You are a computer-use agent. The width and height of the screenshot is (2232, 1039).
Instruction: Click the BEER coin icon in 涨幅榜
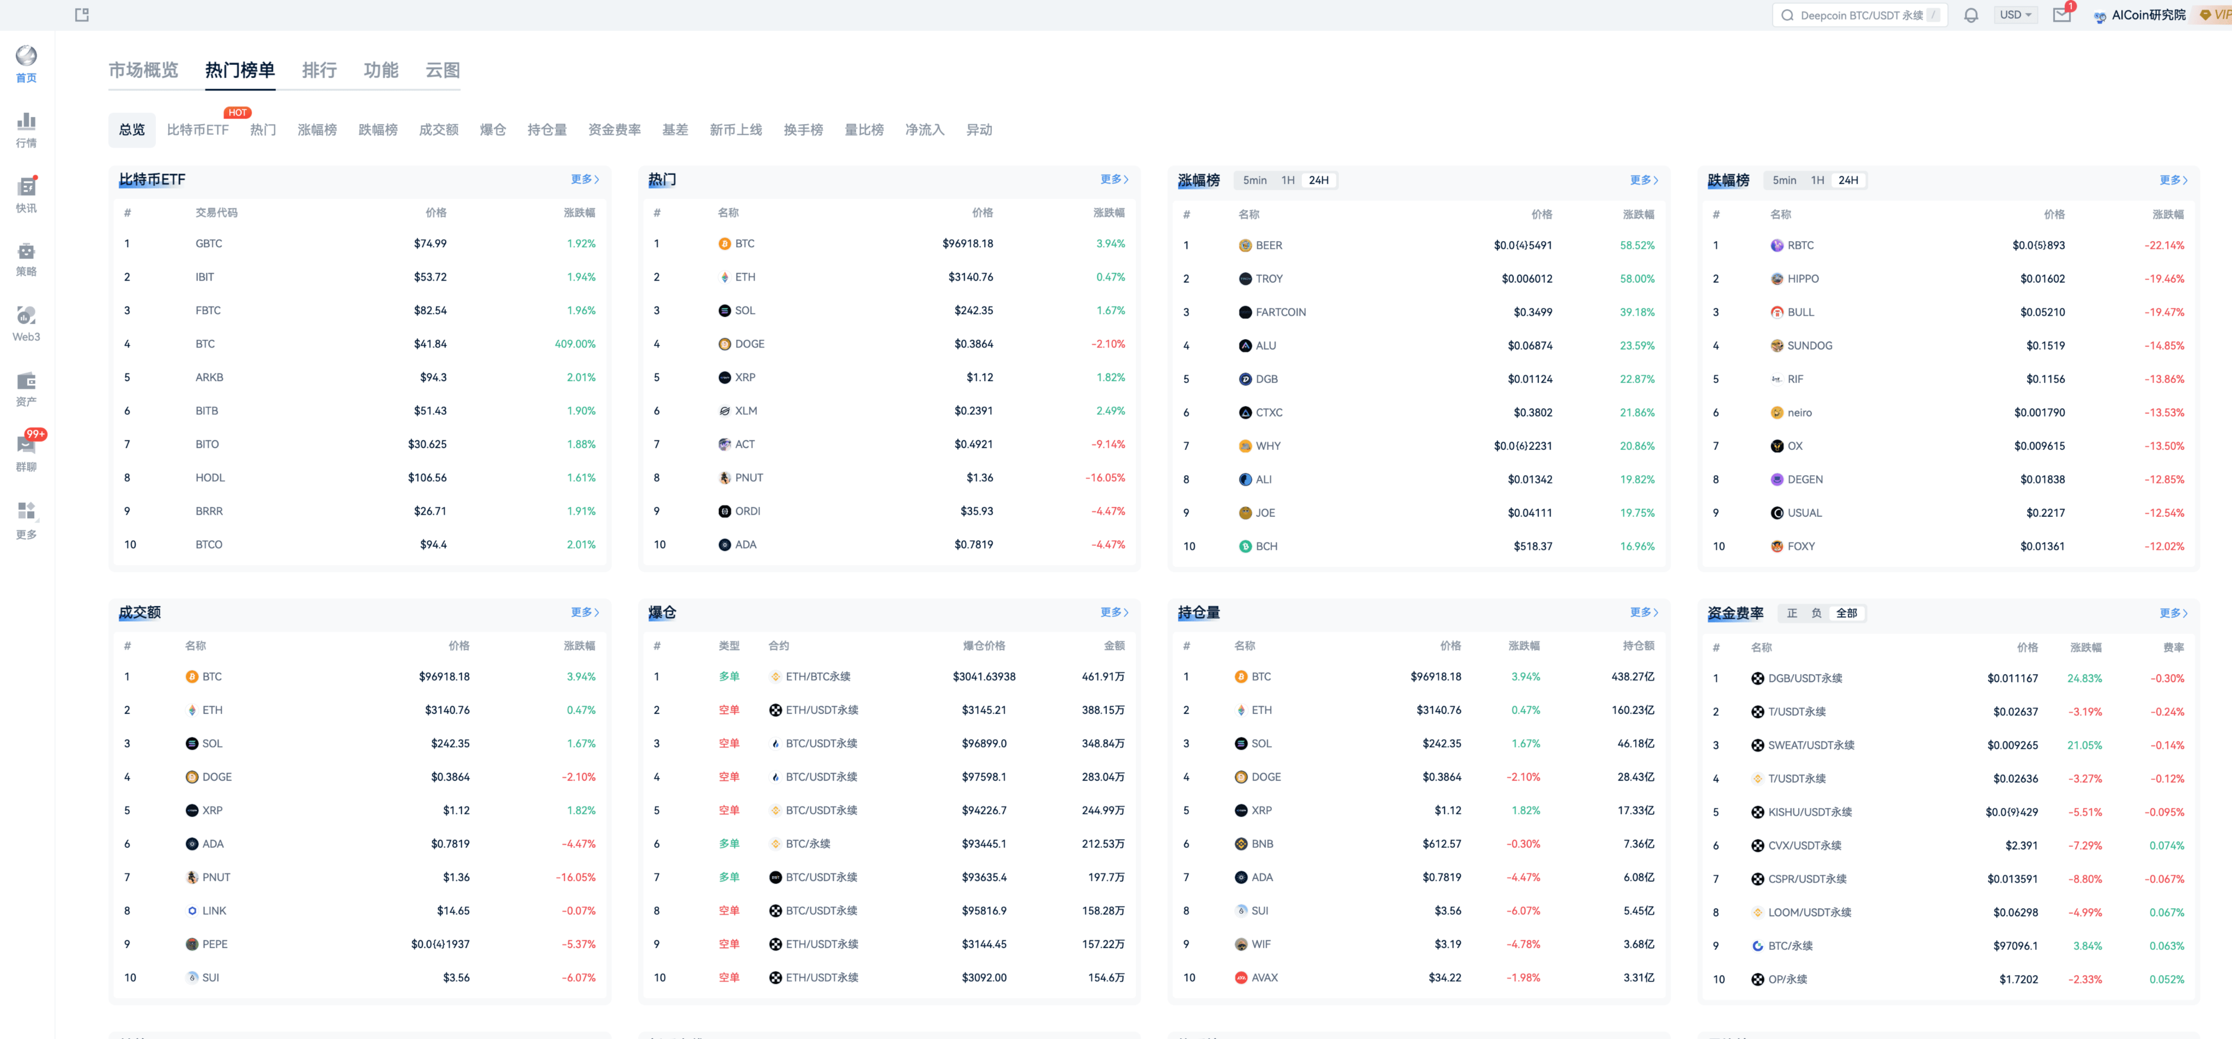[1245, 246]
